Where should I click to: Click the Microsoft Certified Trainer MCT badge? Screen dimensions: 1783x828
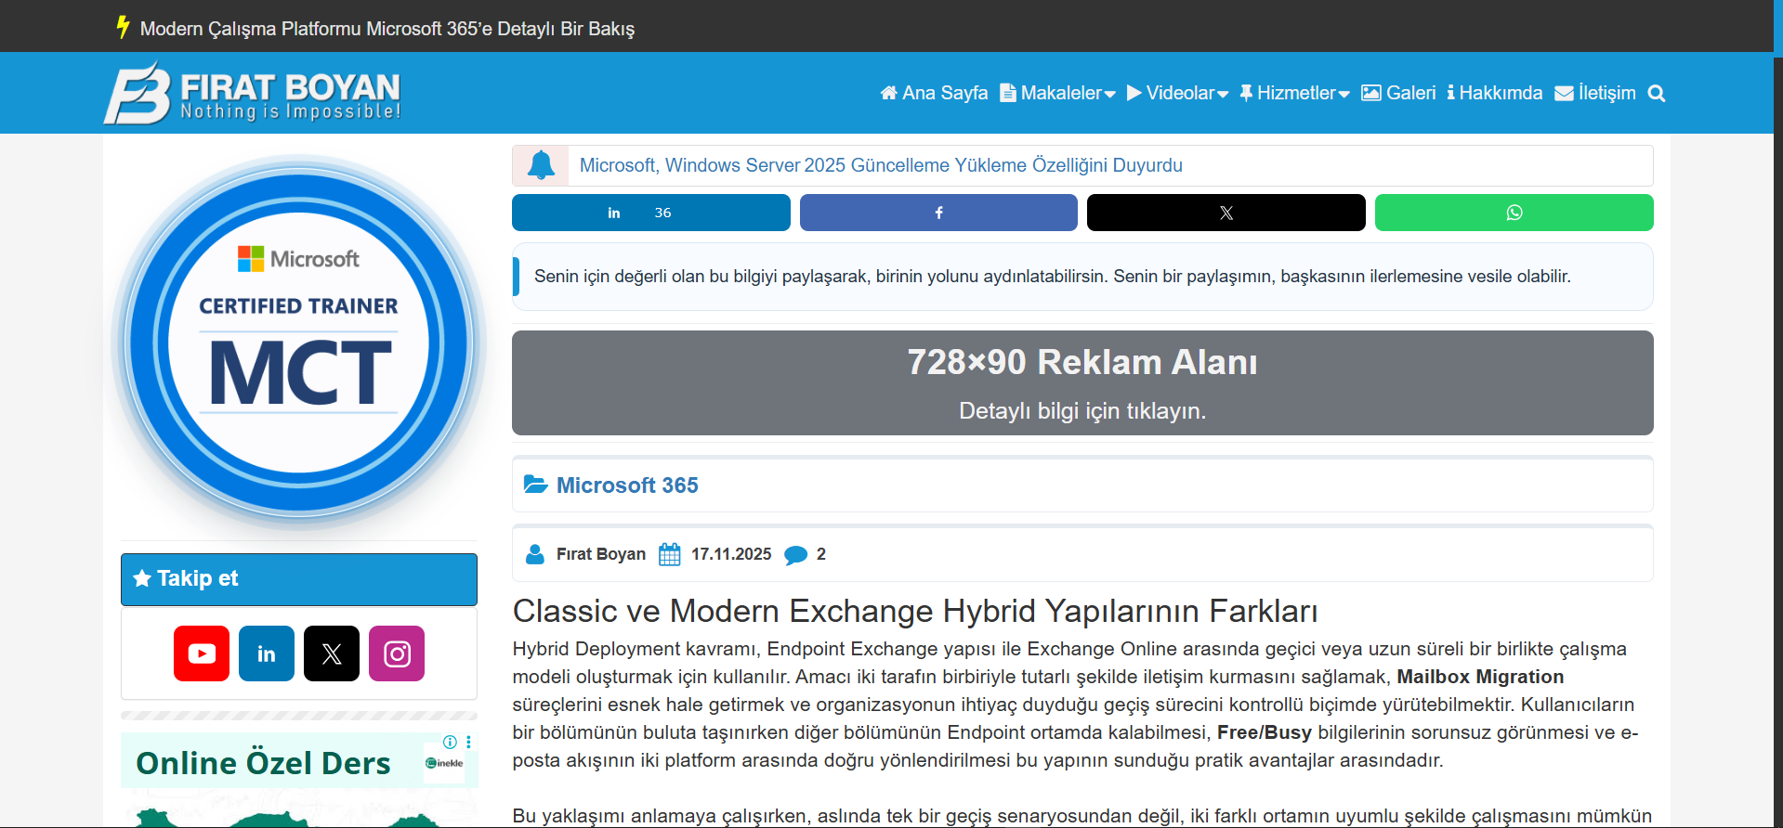[298, 343]
